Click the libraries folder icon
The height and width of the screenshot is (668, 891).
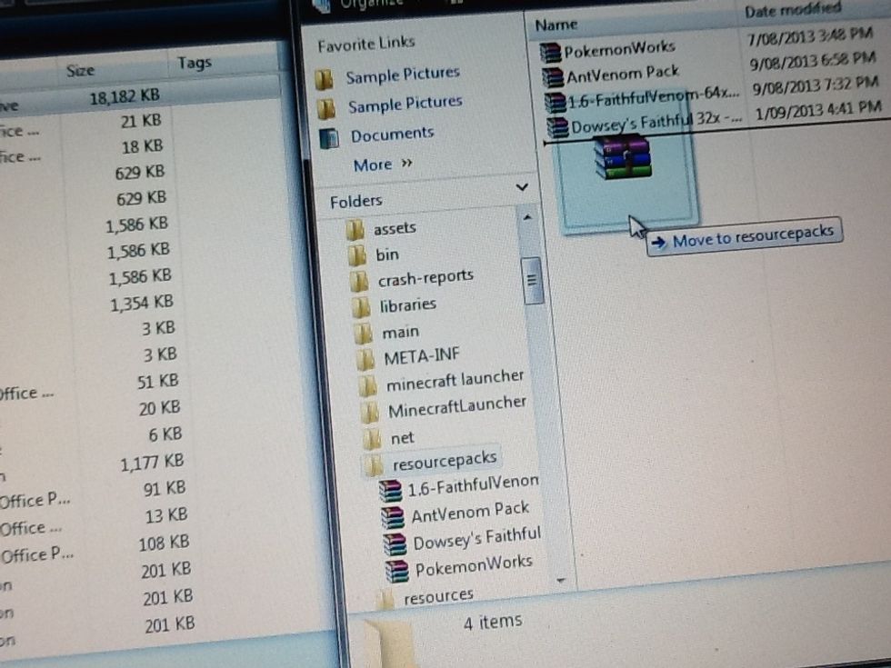[x=362, y=308]
